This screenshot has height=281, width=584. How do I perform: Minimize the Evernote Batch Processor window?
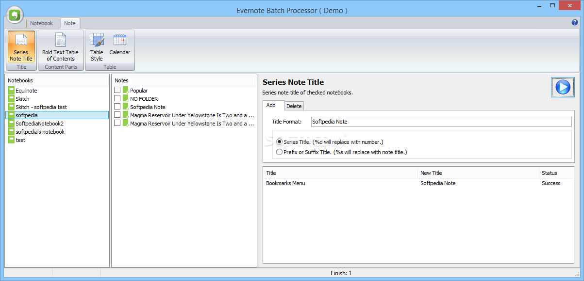[541, 5]
